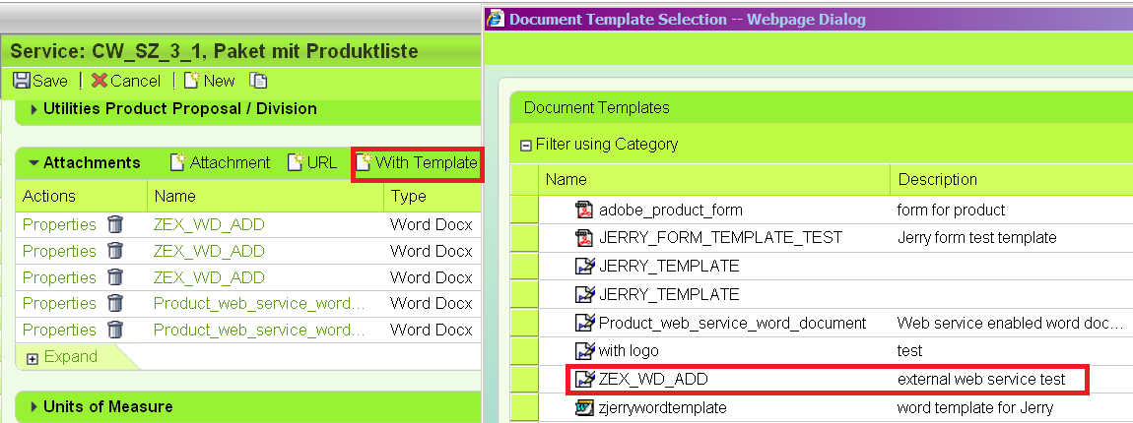1133x423 pixels.
Task: Click the Service: CW_SZ_3_1 page title
Action: 214,51
